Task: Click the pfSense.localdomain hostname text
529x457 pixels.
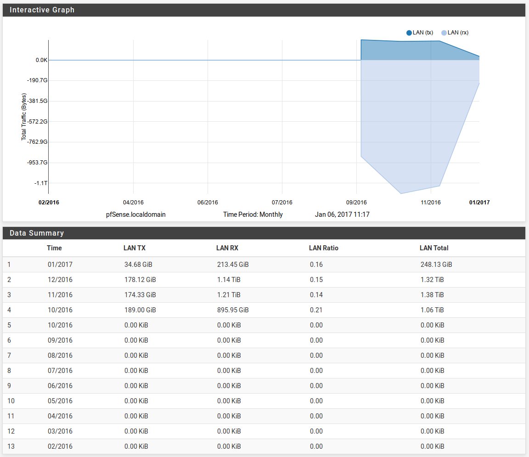Action: point(136,214)
